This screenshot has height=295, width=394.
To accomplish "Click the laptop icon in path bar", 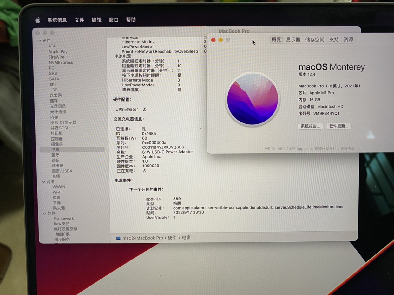I will 118,238.
